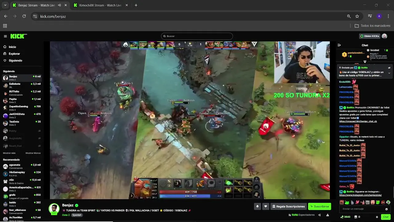Hide the pinned message eye icon
Screen dimensions: 394x222
(x=389, y=68)
